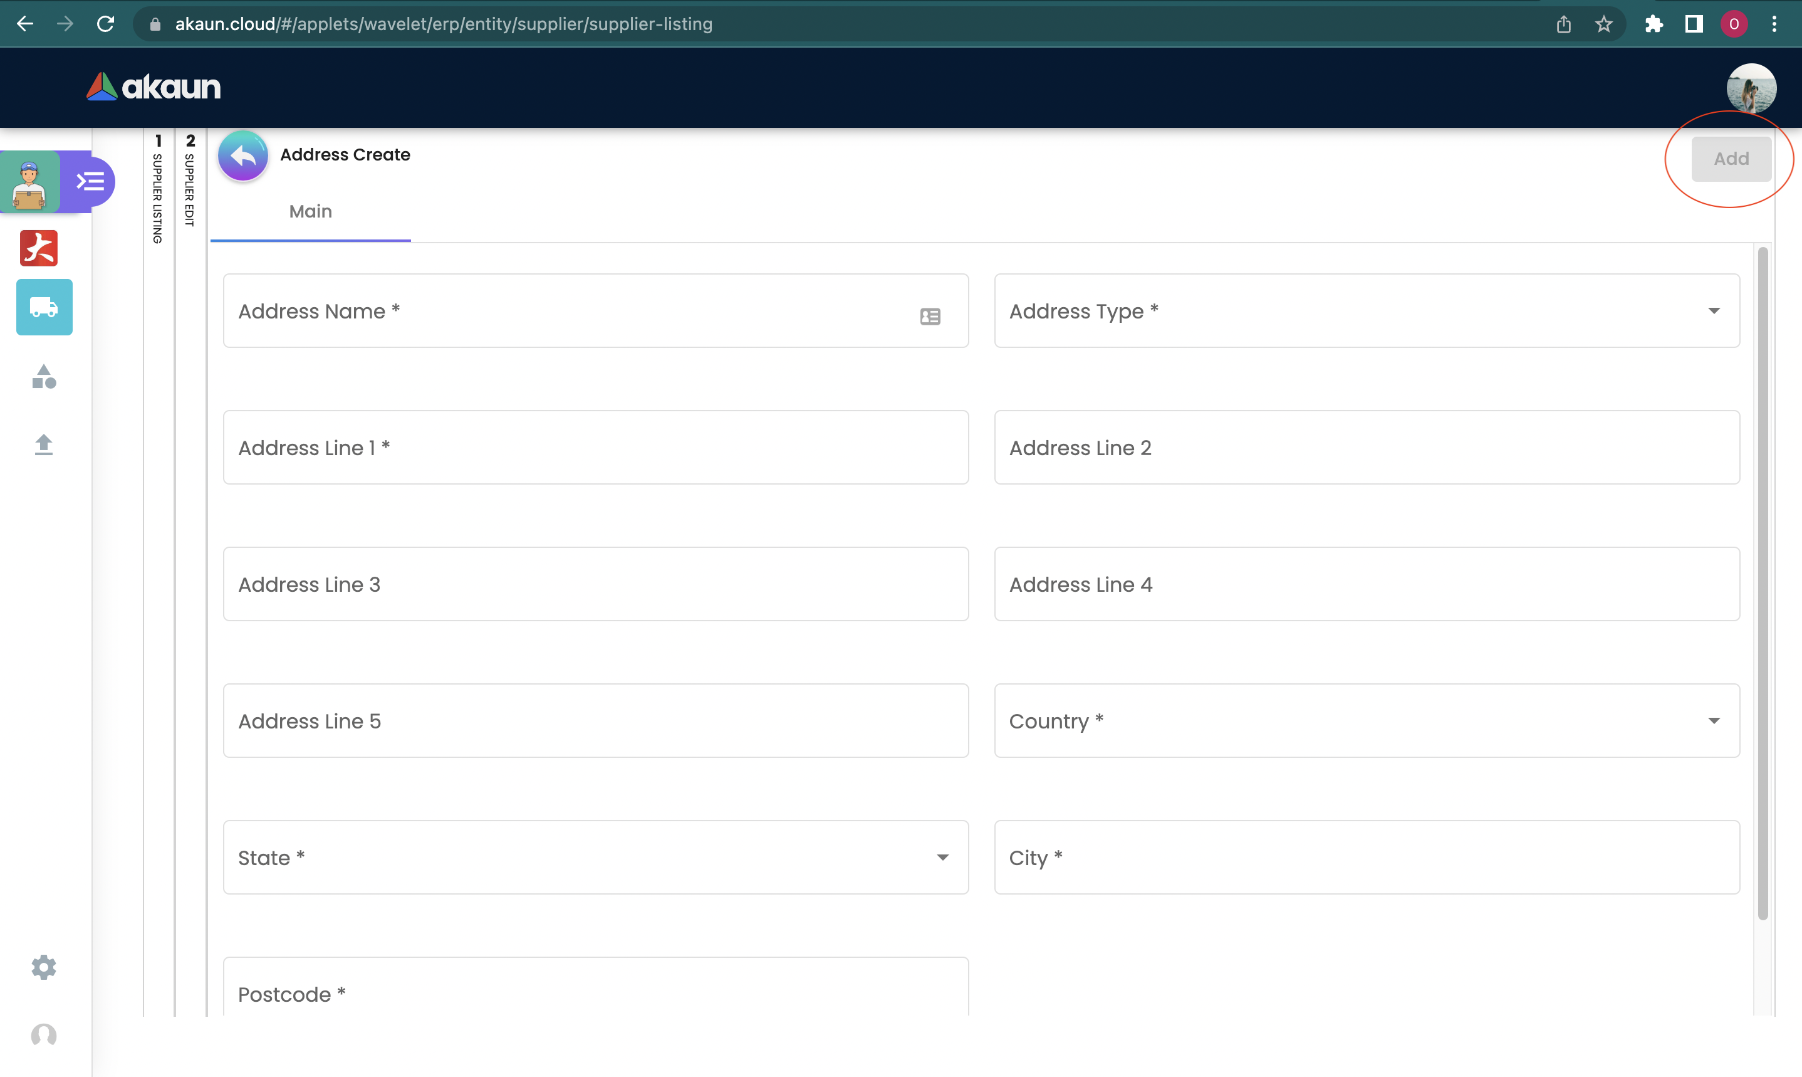Open settings gear in sidebar
Image resolution: width=1802 pixels, height=1077 pixels.
coord(44,967)
